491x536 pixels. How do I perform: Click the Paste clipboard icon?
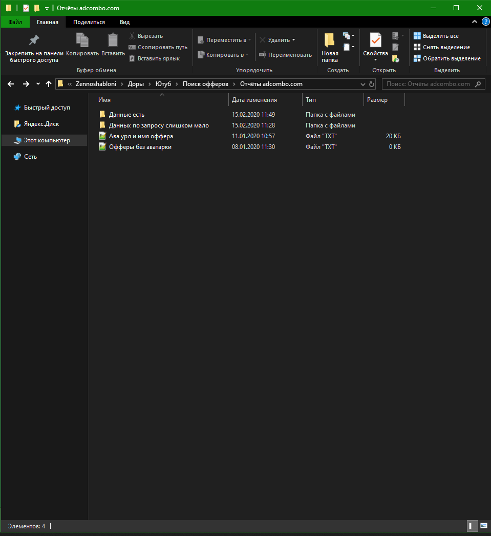pos(113,40)
